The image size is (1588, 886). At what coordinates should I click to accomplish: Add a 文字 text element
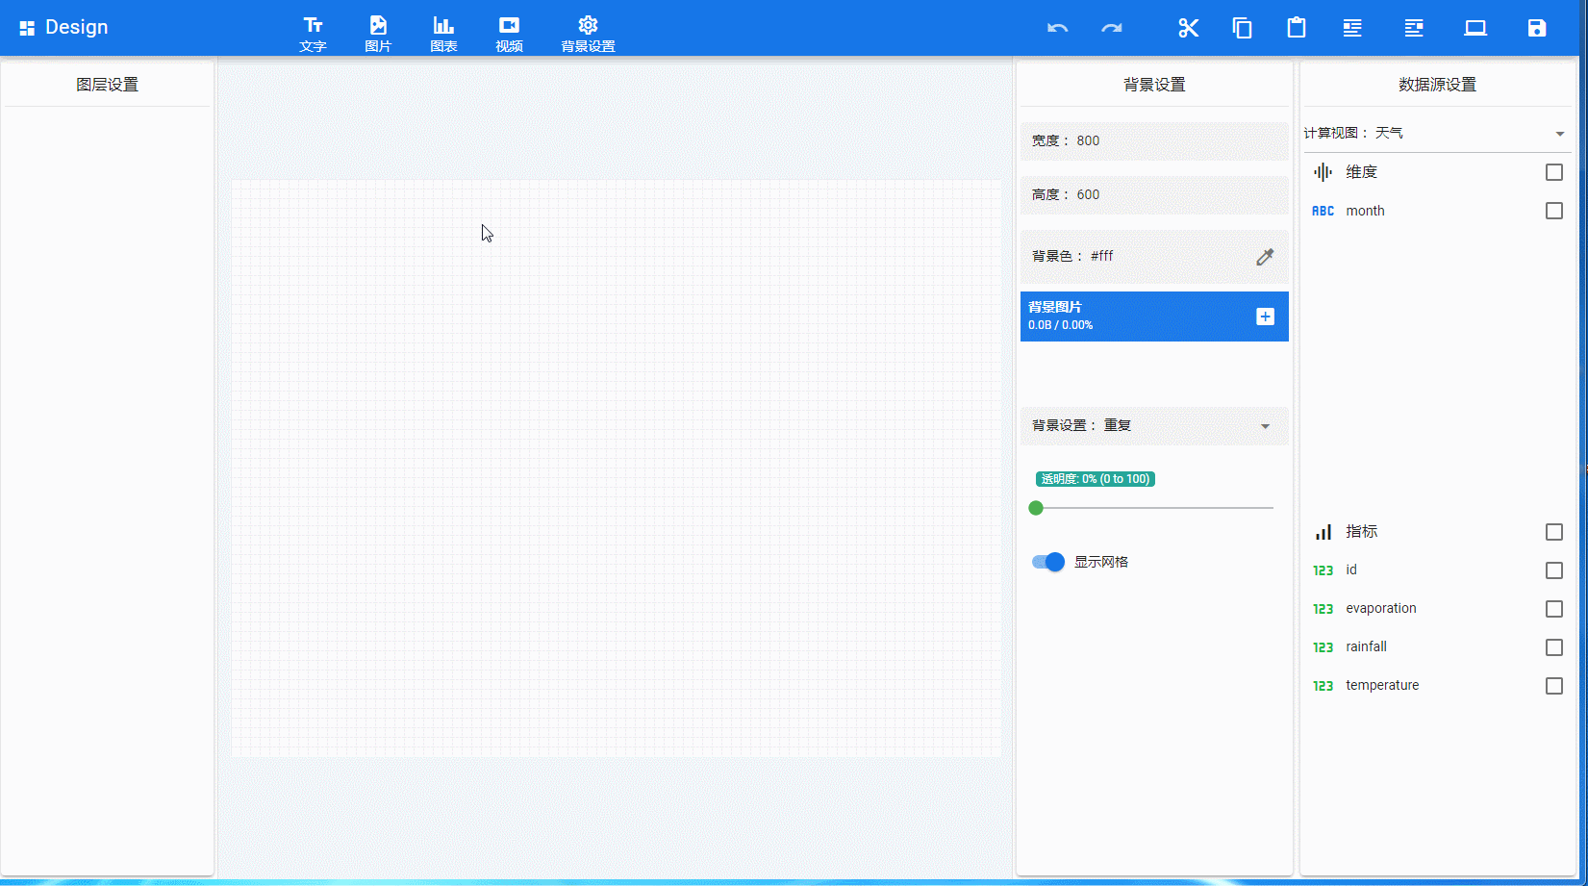(x=314, y=34)
